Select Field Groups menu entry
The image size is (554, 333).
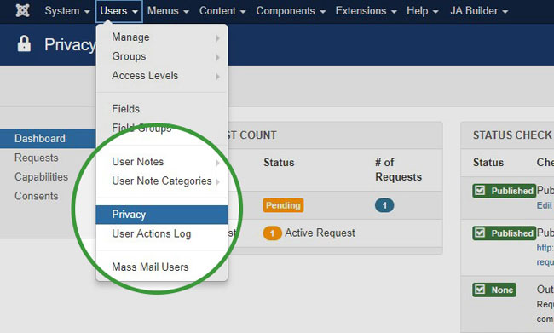(161, 128)
